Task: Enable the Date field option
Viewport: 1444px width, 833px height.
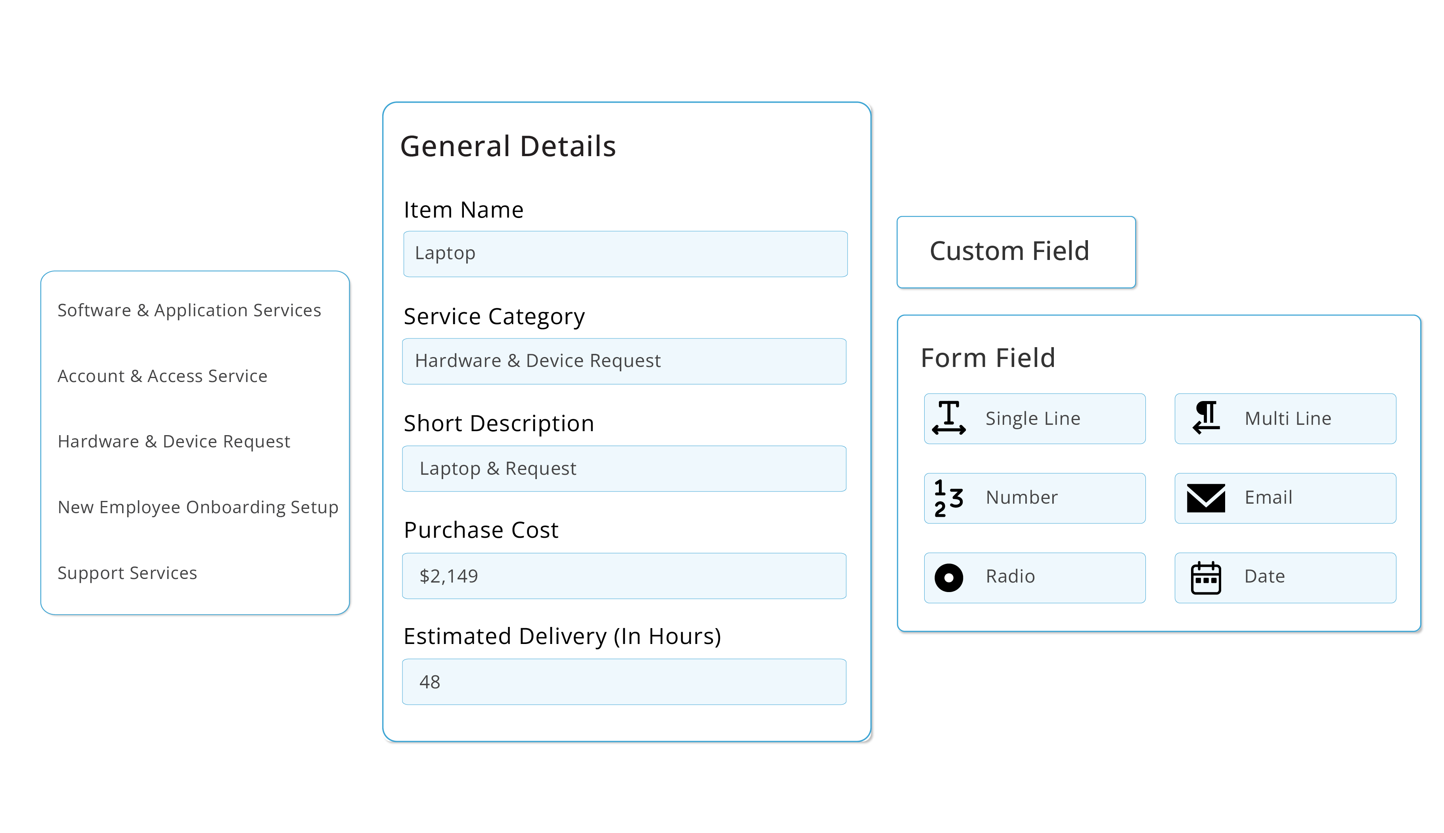Action: (1284, 577)
